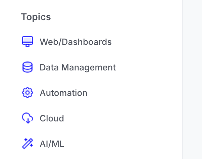The width and height of the screenshot is (202, 159).
Task: Pick the AI/ML entry under Topics
Action: point(52,144)
